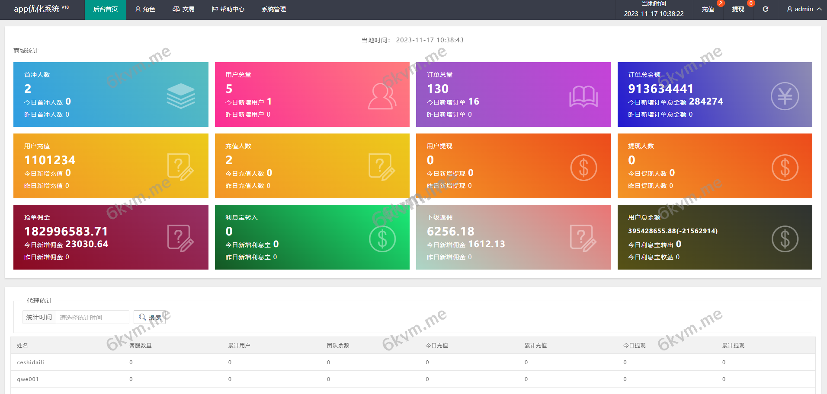827x394 pixels.
Task: Click the dollar icon in 用户总余额 card
Action: click(x=785, y=239)
